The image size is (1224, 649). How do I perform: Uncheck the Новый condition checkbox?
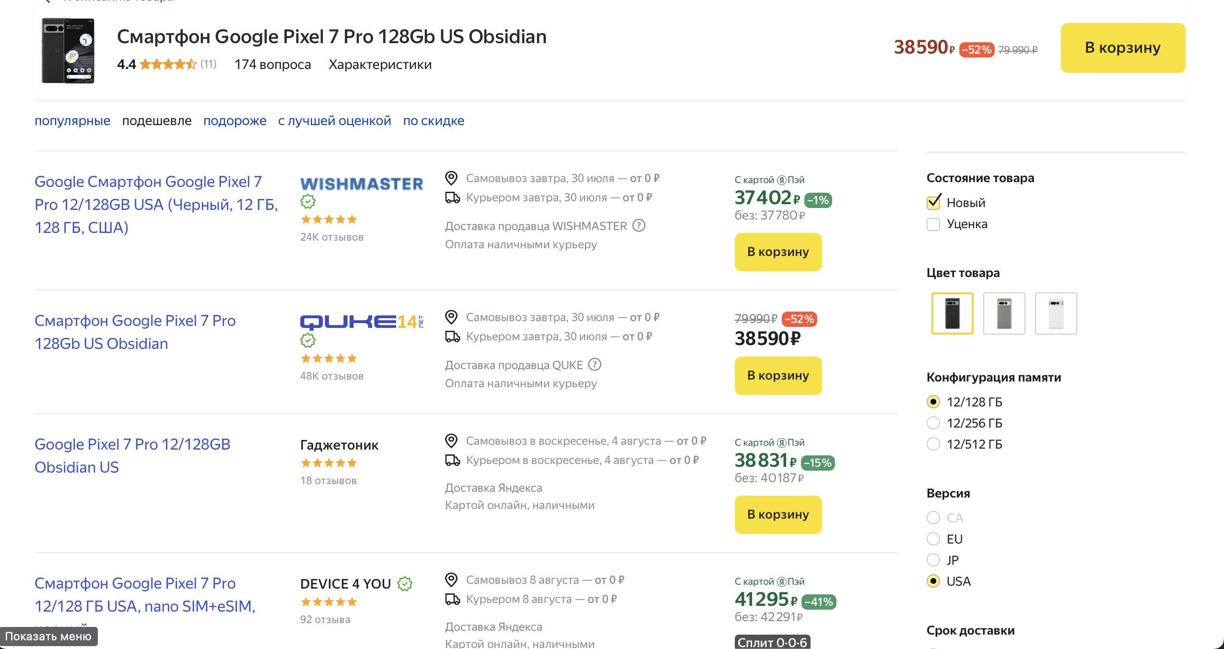coord(933,203)
